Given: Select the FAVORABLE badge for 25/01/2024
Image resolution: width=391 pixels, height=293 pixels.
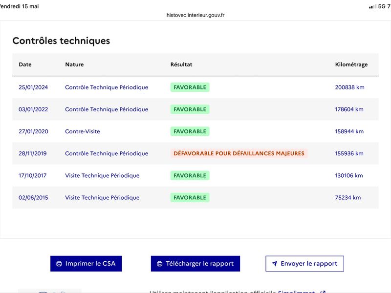Looking at the screenshot, I should tap(190, 87).
